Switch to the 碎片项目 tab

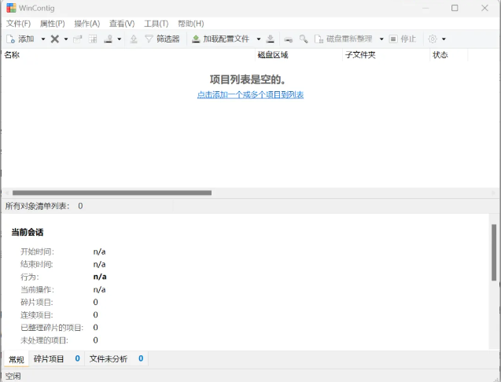click(50, 358)
